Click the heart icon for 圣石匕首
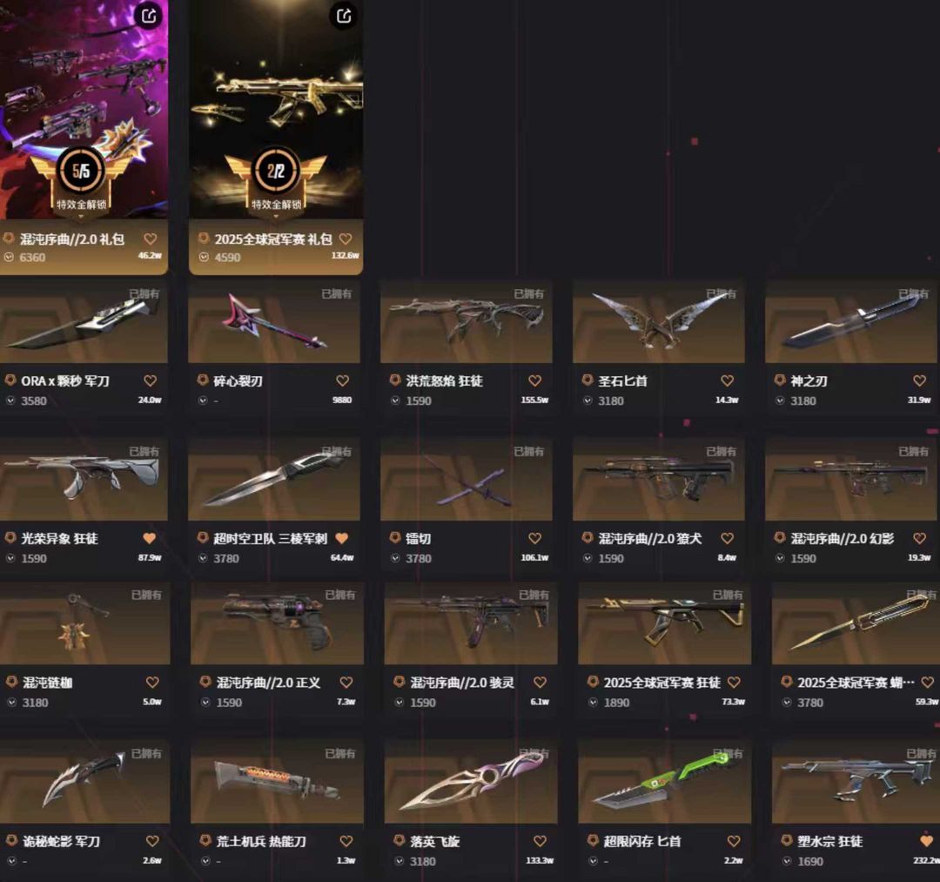Image resolution: width=940 pixels, height=882 pixels. click(727, 380)
